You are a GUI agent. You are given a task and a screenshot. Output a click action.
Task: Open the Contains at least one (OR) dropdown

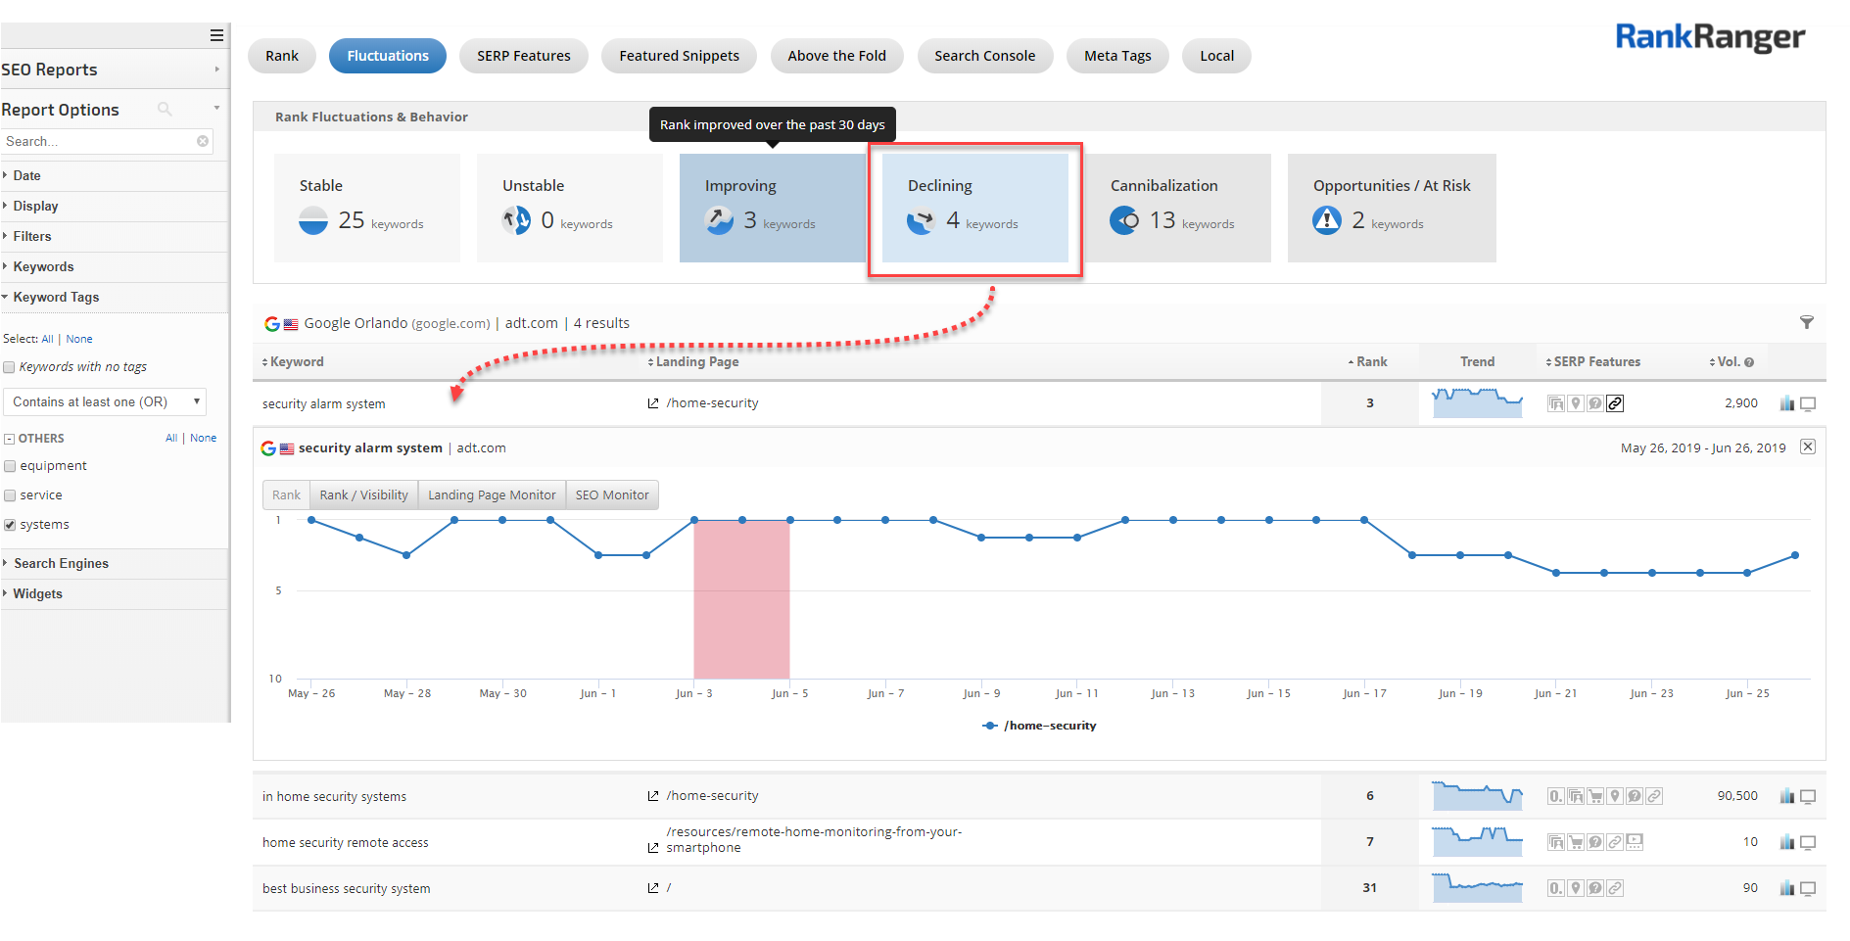(105, 401)
